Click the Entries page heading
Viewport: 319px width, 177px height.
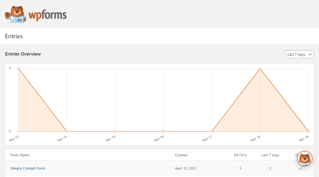14,36
